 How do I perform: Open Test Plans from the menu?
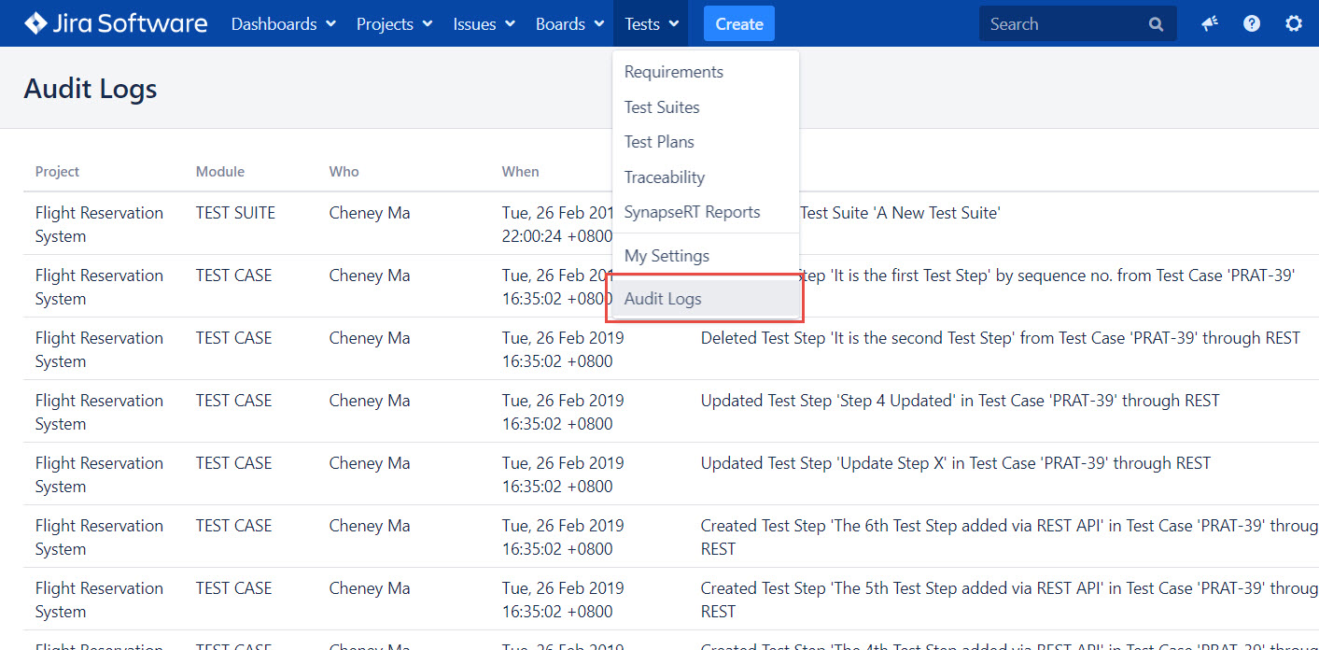659,142
